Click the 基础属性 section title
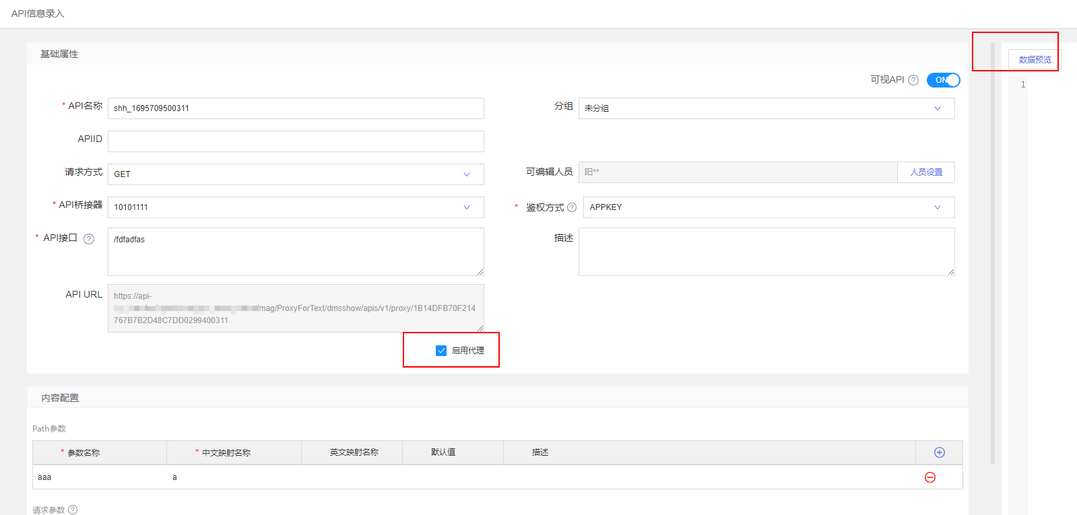1077x515 pixels. point(59,54)
